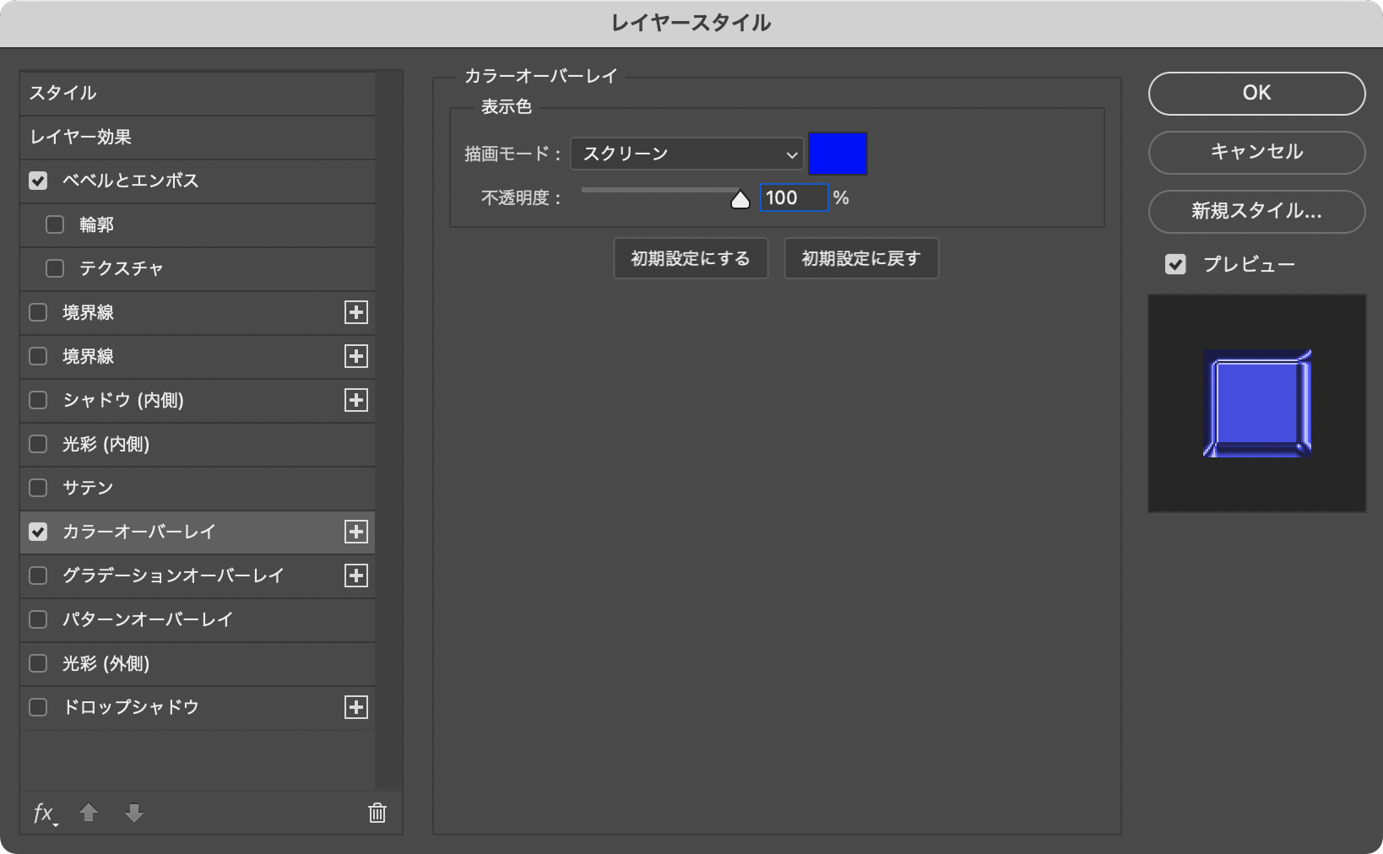The image size is (1383, 854).
Task: Click the 初期設定に戻す button
Action: point(860,258)
